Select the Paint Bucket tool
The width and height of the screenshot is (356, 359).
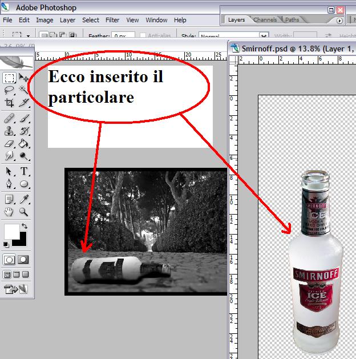[23, 144]
